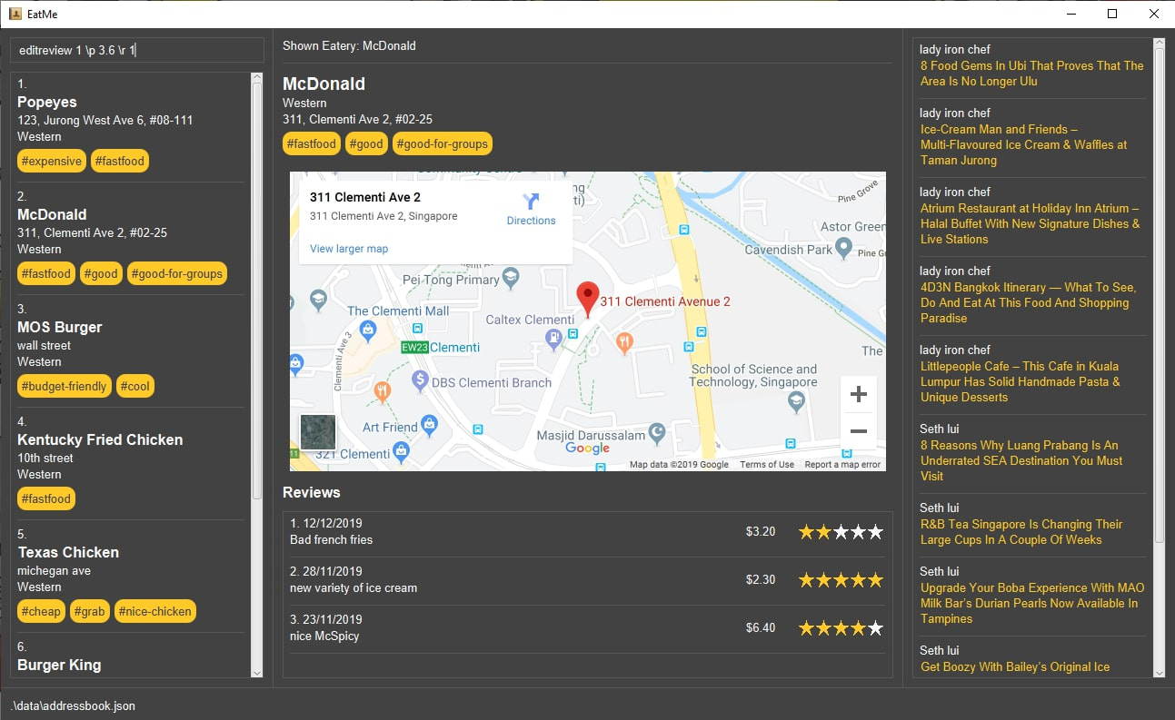Click the Masjid Darussalam map marker

click(658, 434)
